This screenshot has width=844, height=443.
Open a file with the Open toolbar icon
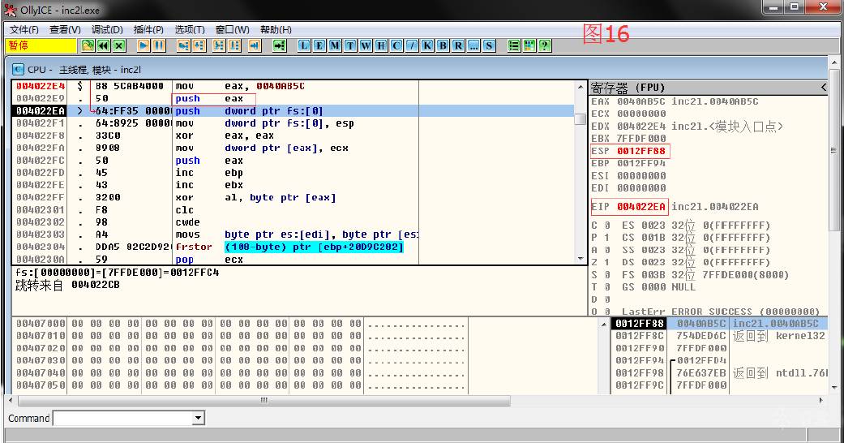click(x=88, y=45)
